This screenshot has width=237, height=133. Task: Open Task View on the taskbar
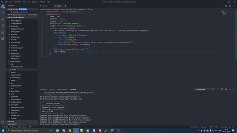point(51,130)
